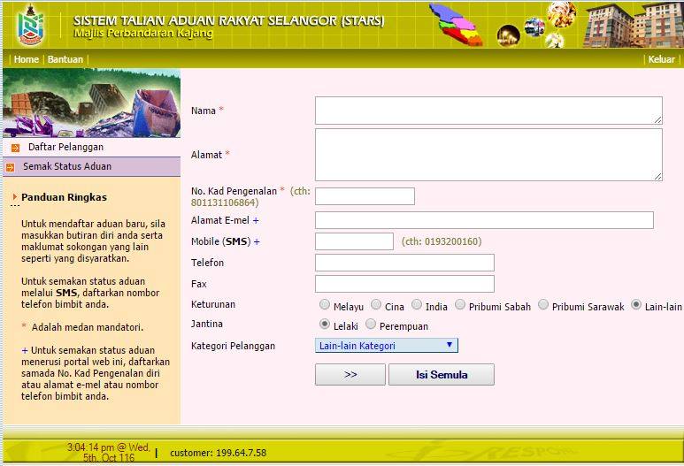Click the Adalah medan mandatori note
This screenshot has width=684, height=466.
(x=88, y=327)
